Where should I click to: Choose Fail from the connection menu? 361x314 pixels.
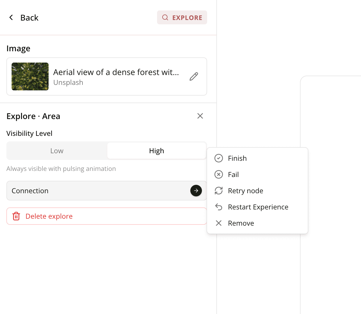[x=257, y=174]
